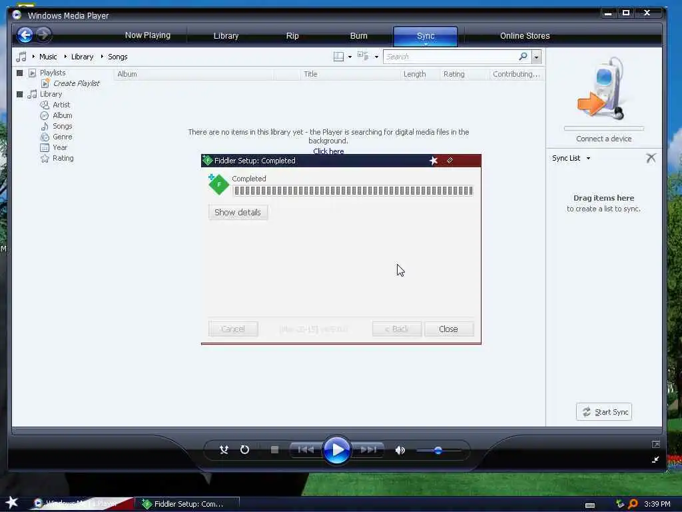This screenshot has width=682, height=512.
Task: Open the view options dropdown arrow
Action: (x=376, y=57)
